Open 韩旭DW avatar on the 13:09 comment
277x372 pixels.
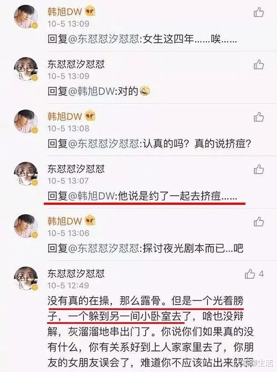[26, 17]
